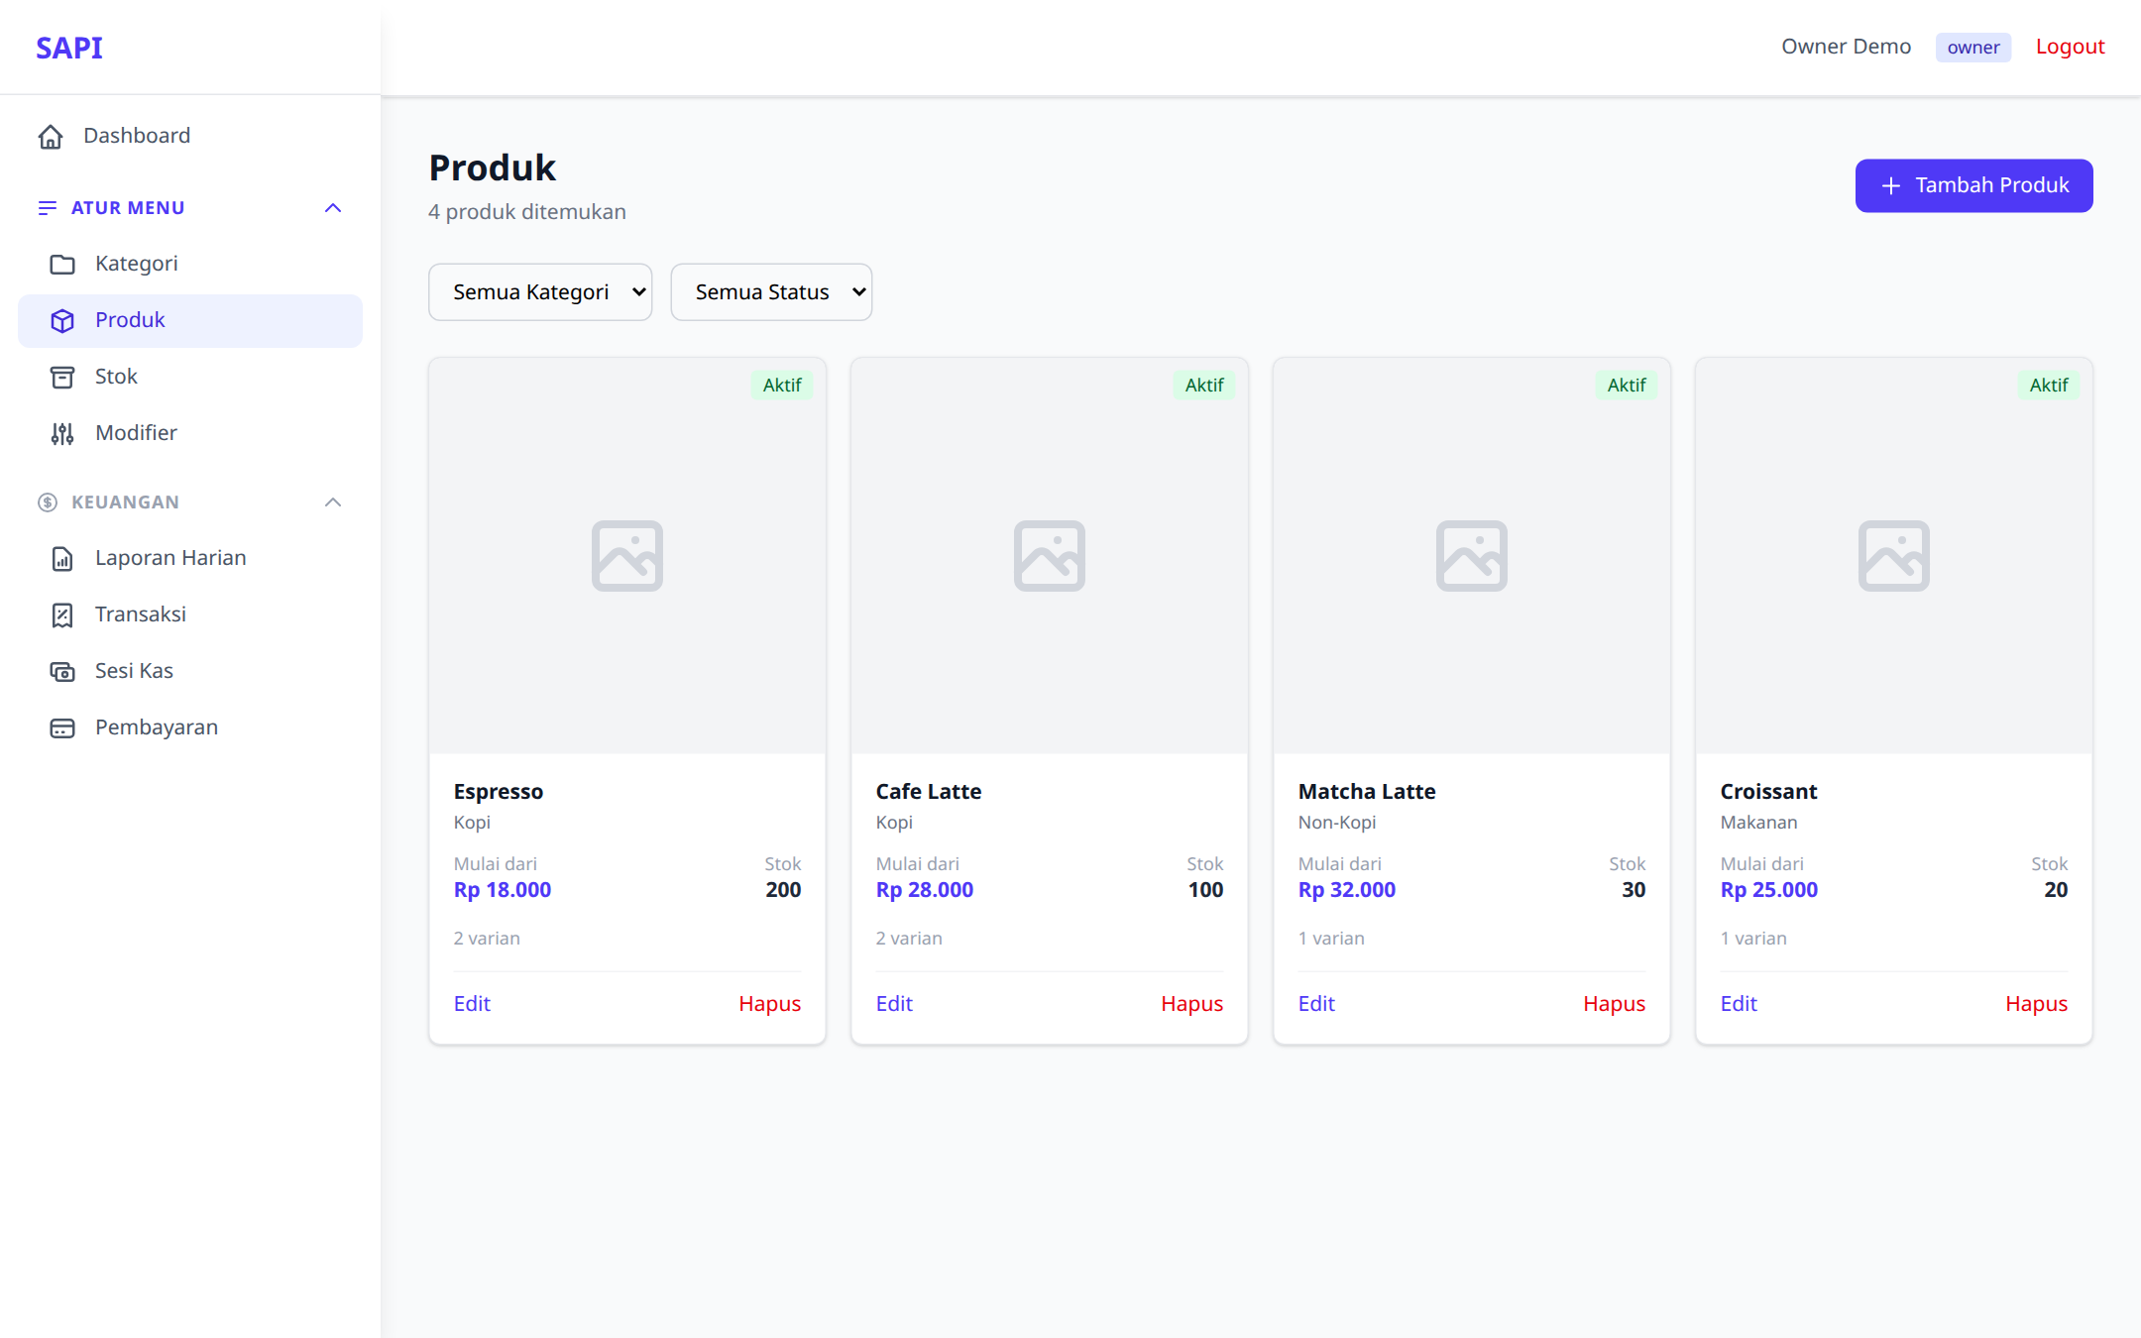Click Hapus on the Matcha Latte card
This screenshot has width=2141, height=1338.
pos(1614,1004)
